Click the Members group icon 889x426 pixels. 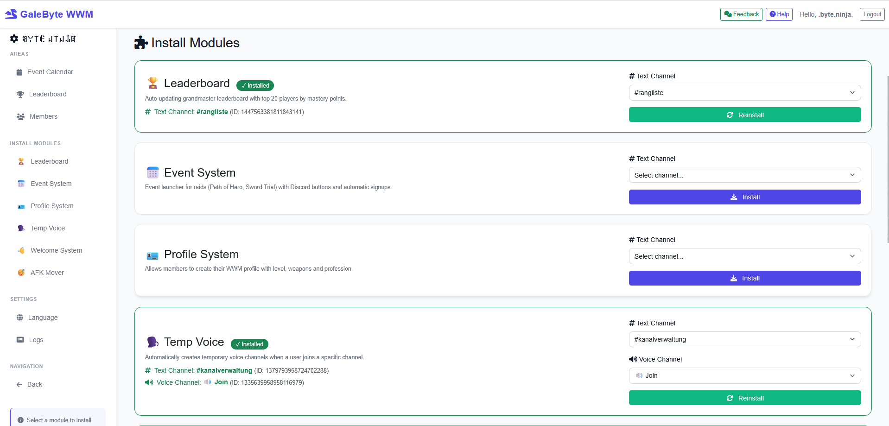coord(20,116)
